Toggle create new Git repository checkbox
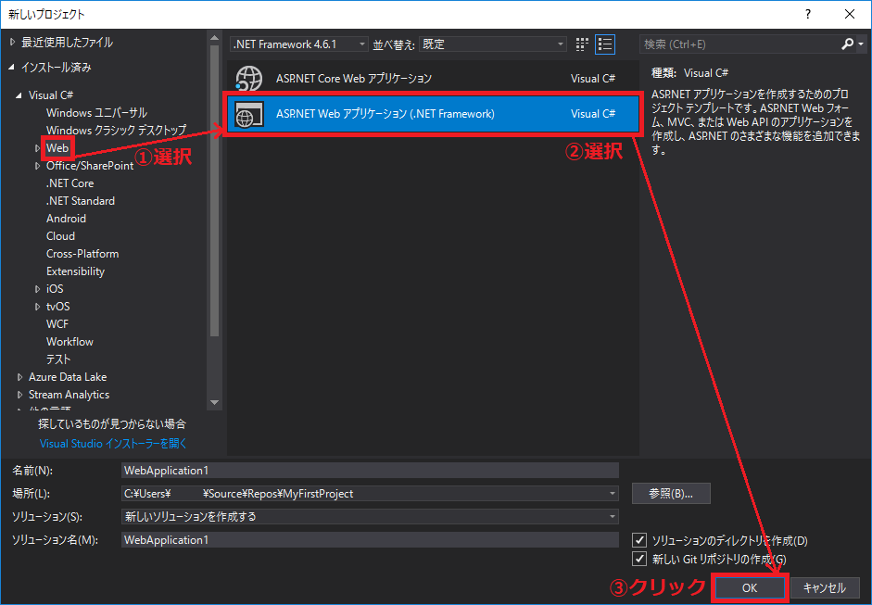872x605 pixels. 639,559
